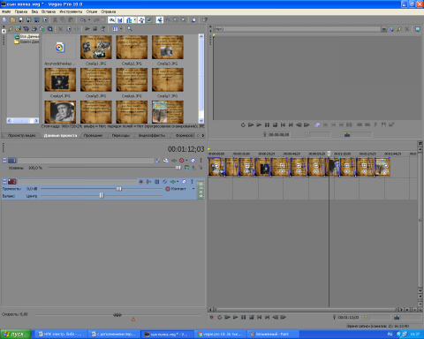Click Start Preview play icon in Project Media
Image resolution: width=424 pixels, height=339 pixels.
tap(87, 28)
